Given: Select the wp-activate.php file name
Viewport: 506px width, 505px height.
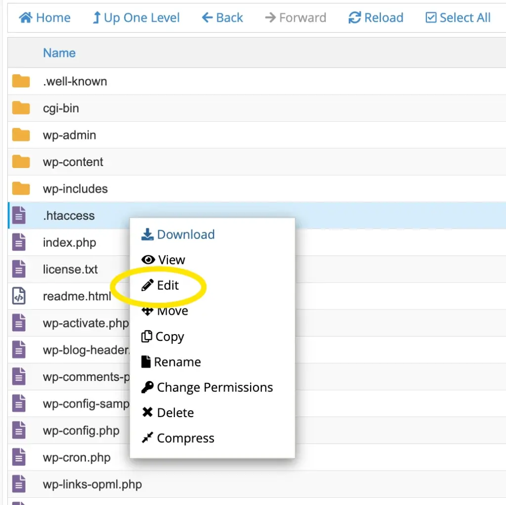Looking at the screenshot, I should point(86,323).
